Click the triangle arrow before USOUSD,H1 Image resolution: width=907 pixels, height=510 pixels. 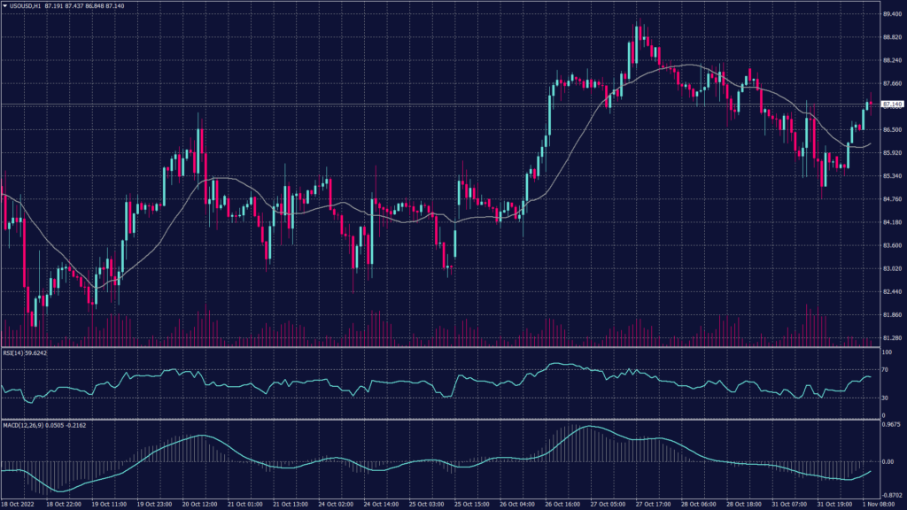(4, 6)
